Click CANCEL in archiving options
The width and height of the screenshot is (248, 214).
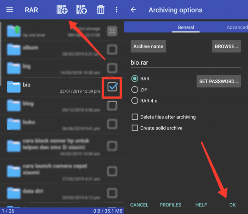(139, 205)
